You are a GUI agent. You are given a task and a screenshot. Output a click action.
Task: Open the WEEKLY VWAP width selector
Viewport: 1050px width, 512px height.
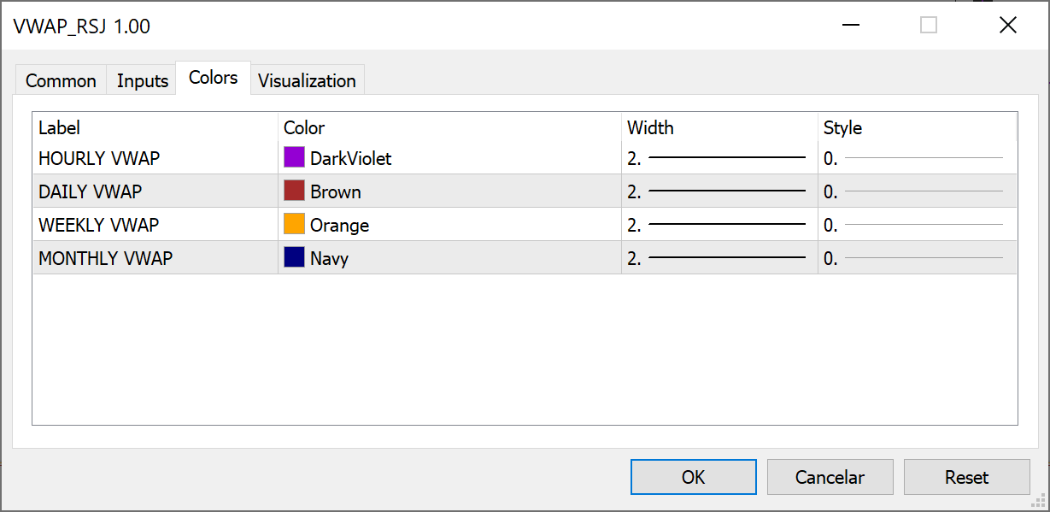click(719, 225)
